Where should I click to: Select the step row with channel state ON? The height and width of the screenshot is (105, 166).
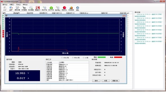tap(67, 66)
